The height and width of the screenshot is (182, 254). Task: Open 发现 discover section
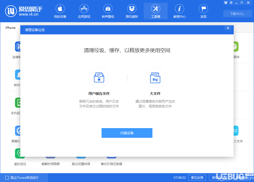[203, 11]
